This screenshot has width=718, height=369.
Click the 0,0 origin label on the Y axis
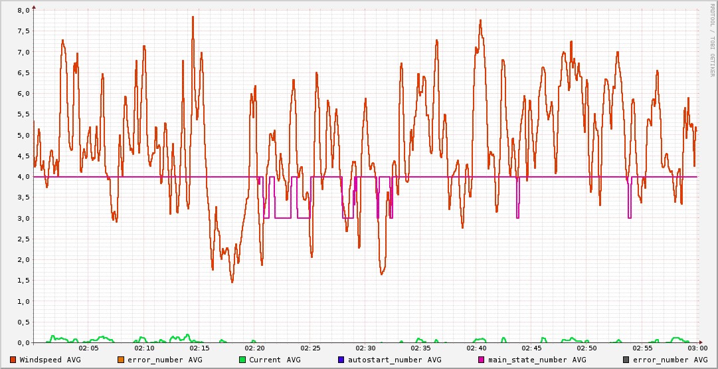tap(23, 342)
